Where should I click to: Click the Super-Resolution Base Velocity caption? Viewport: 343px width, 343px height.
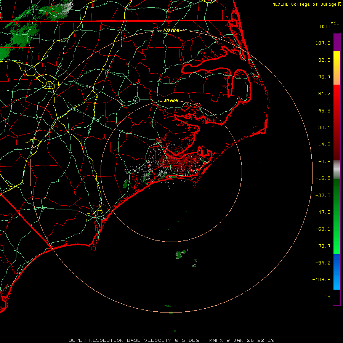[171, 340]
